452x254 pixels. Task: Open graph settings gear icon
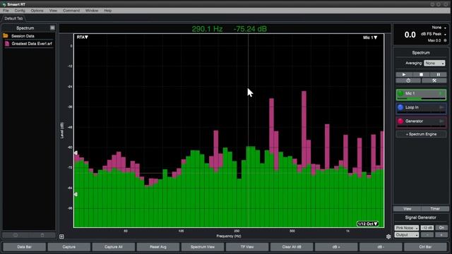coord(388,236)
